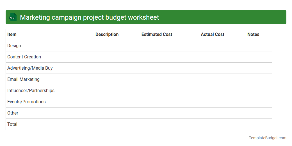Select the Other row label
This screenshot has height=146, width=292.
(13, 113)
